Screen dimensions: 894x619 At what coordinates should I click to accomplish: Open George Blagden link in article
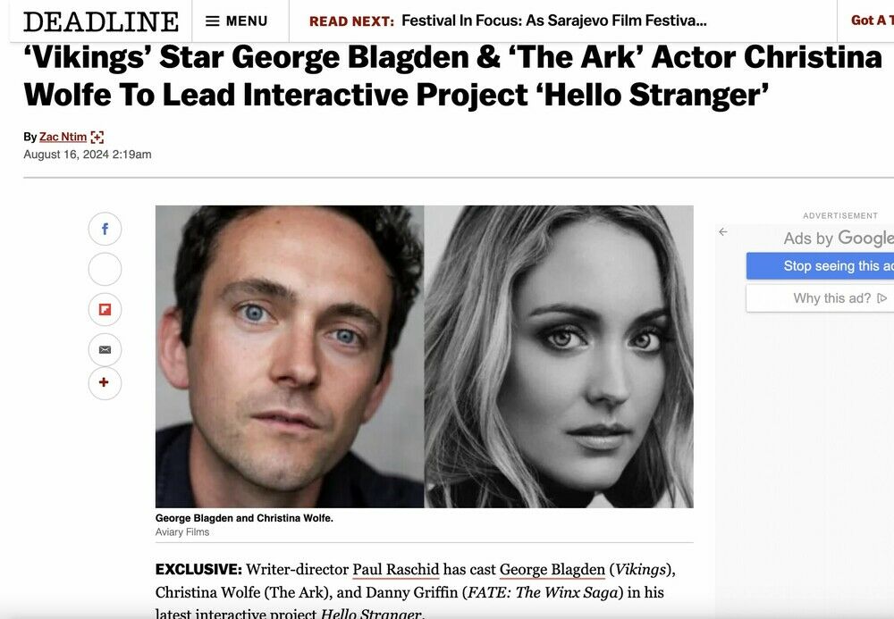coord(552,570)
